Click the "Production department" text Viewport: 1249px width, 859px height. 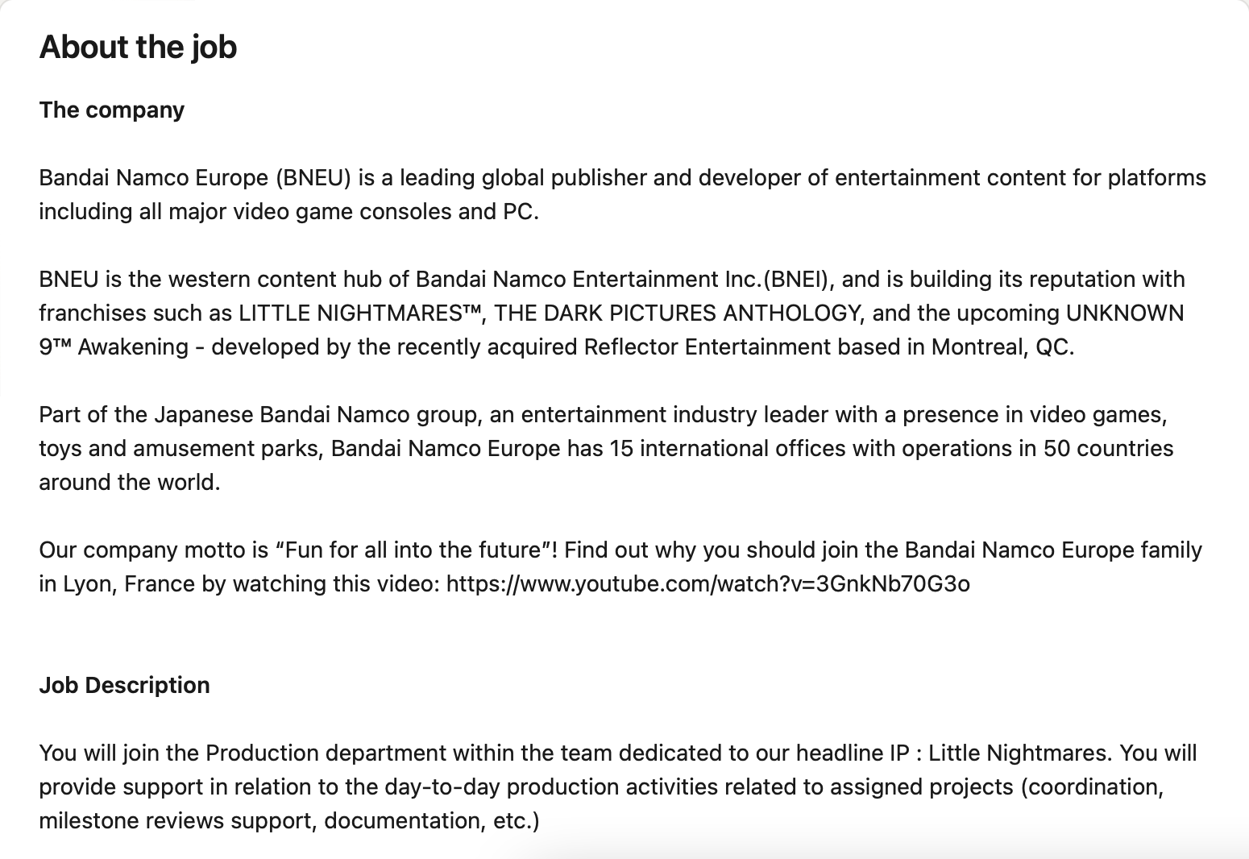[326, 753]
